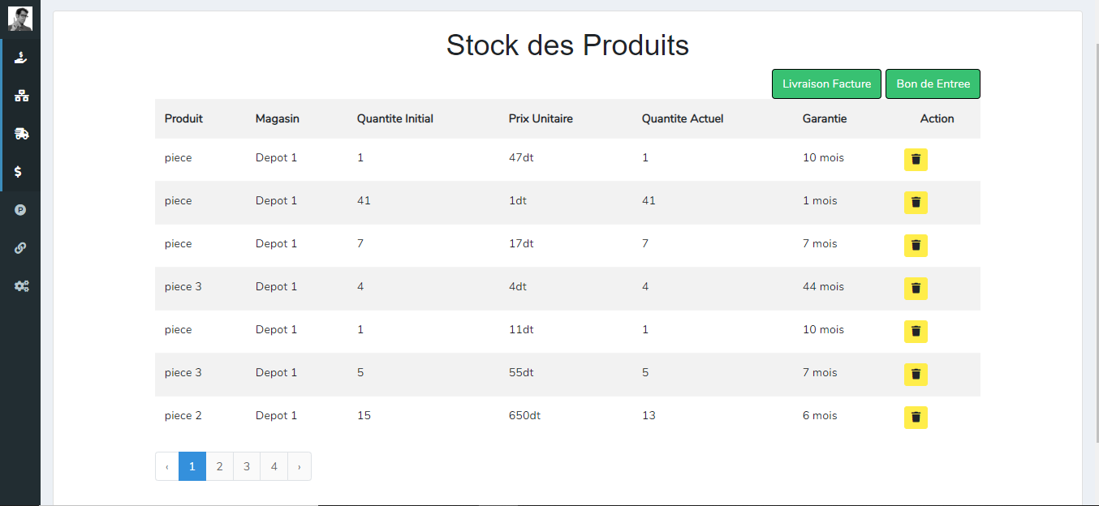Select the dollar sign icon in sidebar
Screen dimensions: 1099x506
click(x=21, y=171)
